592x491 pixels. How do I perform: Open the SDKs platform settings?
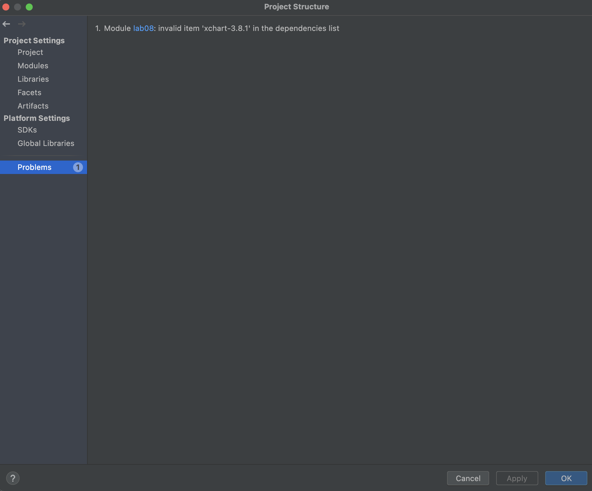[x=27, y=130]
